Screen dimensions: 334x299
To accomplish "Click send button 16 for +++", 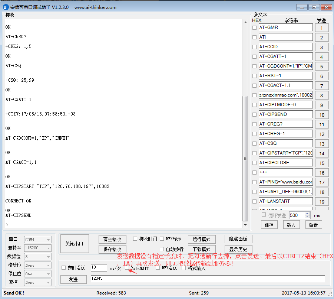I will [x=322, y=172].
